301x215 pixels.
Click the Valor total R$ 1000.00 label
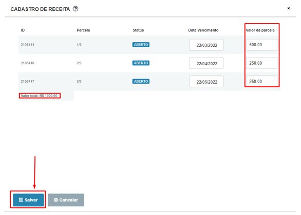coord(39,96)
